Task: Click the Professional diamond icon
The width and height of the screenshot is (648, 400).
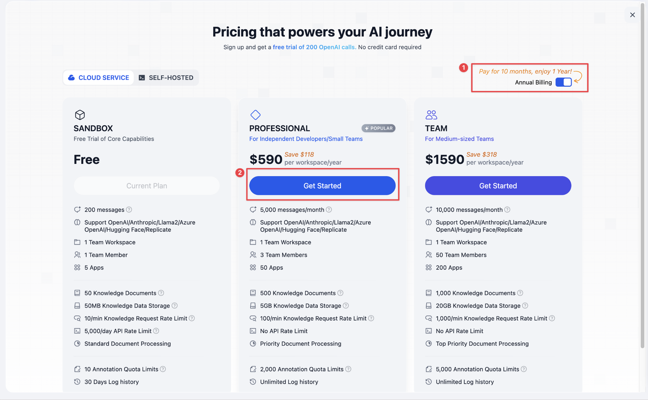Action: [255, 115]
